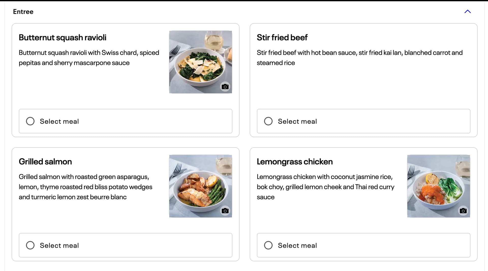Click the Butternut squash ravioli title
488x271 pixels.
click(x=63, y=38)
